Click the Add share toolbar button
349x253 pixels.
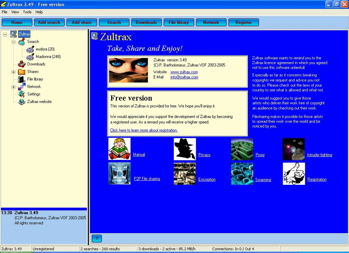click(x=82, y=22)
